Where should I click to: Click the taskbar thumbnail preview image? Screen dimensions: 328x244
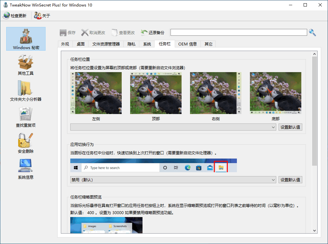tap(106, 225)
